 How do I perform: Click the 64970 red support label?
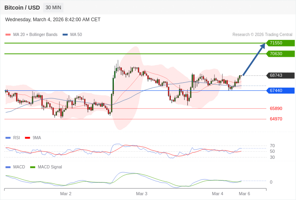tap(276, 119)
